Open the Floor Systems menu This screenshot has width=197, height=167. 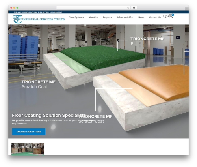pyautogui.click(x=76, y=17)
